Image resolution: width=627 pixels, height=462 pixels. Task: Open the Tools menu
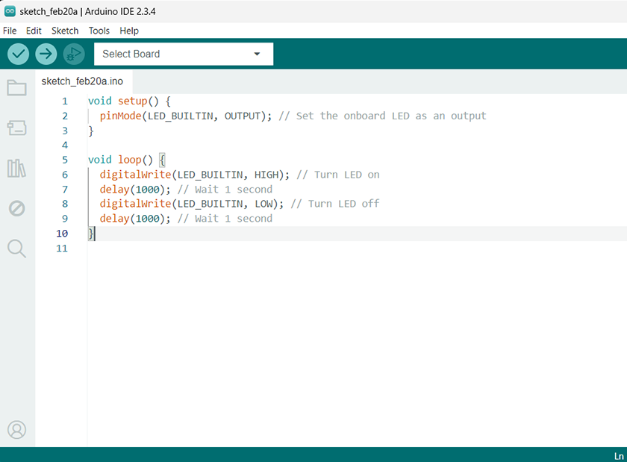point(99,31)
